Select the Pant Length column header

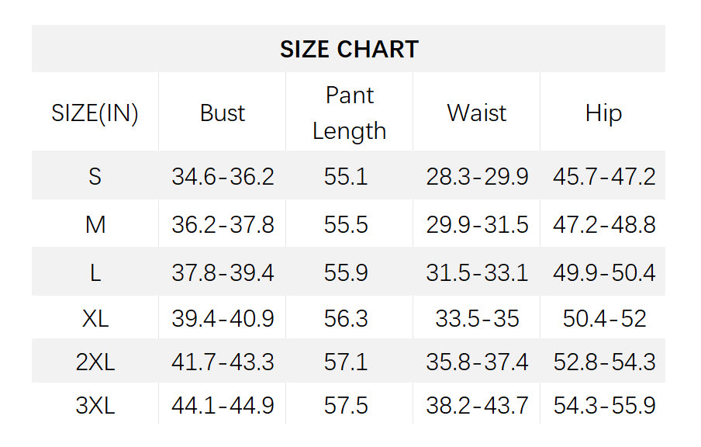[349, 113]
